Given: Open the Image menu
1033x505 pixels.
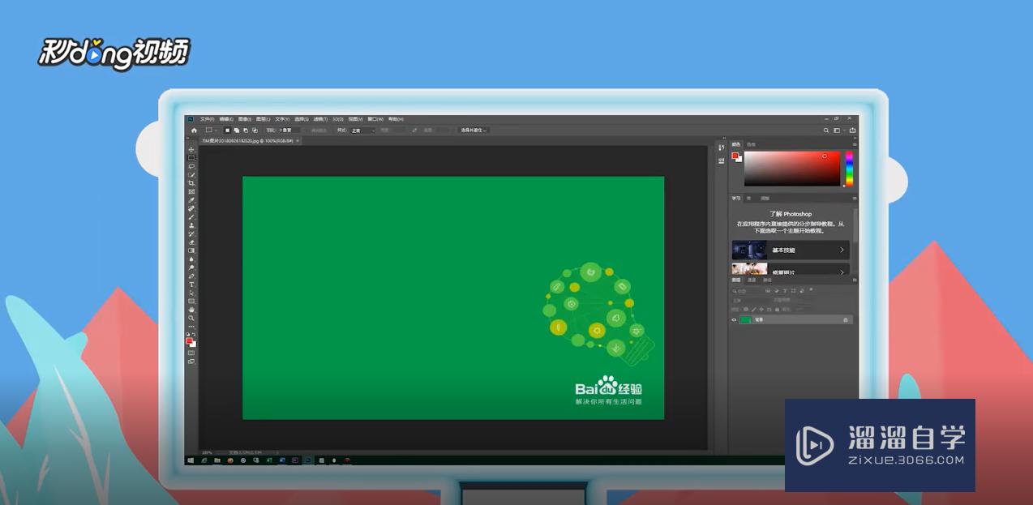Looking at the screenshot, I should 244,118.
